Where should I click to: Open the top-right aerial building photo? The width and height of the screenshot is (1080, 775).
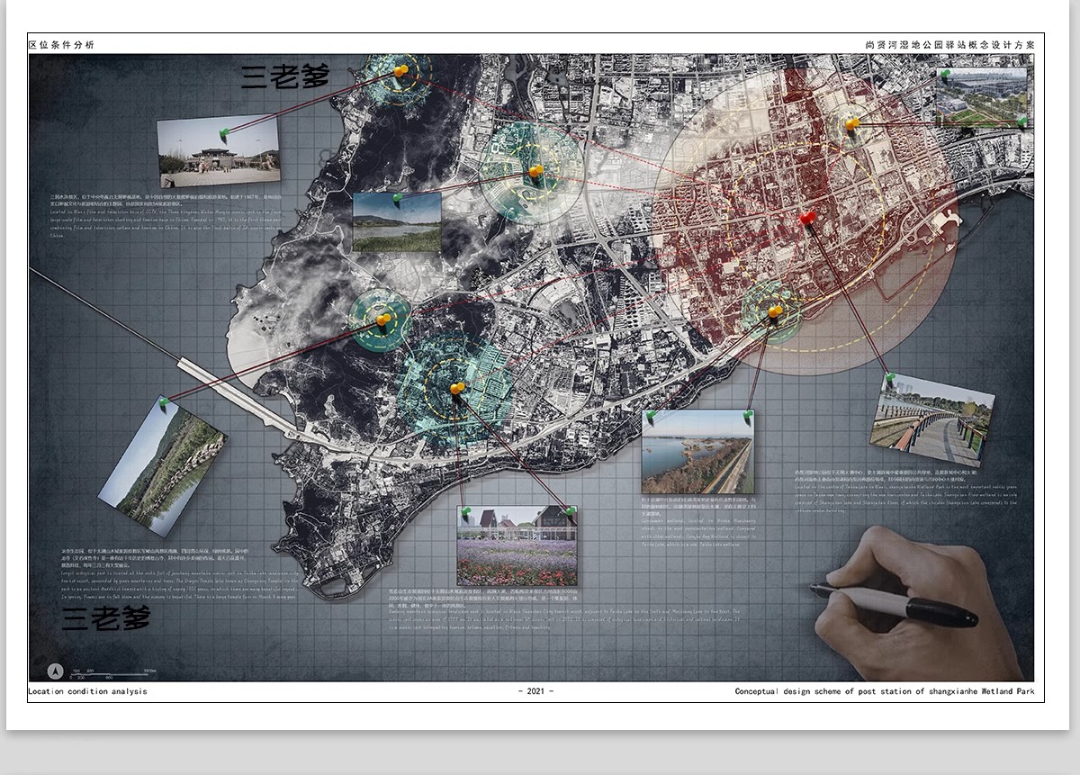981,97
